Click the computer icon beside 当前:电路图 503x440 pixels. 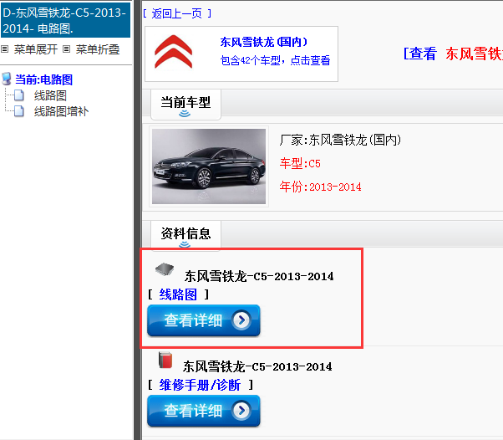(x=8, y=80)
